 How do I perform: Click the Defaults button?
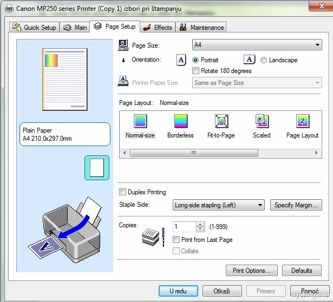point(302,271)
